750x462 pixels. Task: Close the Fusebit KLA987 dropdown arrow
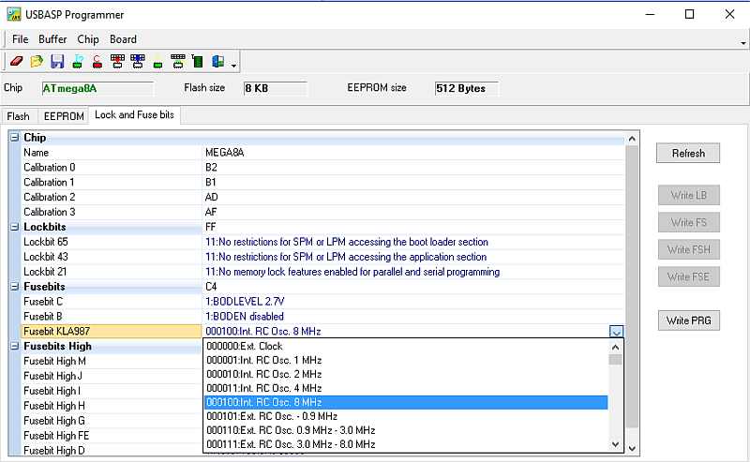point(616,332)
